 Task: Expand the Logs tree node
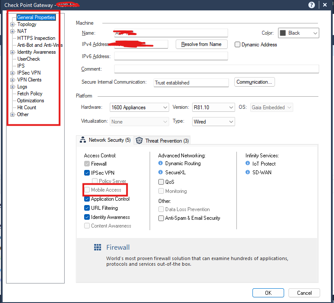coord(12,87)
